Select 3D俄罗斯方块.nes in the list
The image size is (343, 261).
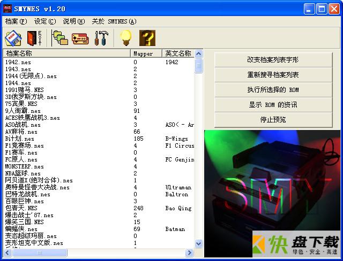click(31, 97)
